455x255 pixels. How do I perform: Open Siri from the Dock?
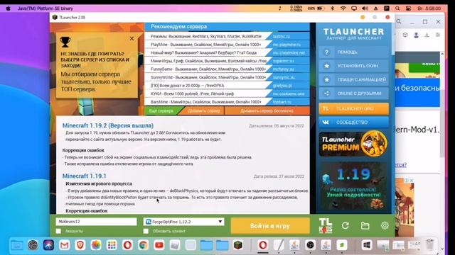(x=49, y=245)
